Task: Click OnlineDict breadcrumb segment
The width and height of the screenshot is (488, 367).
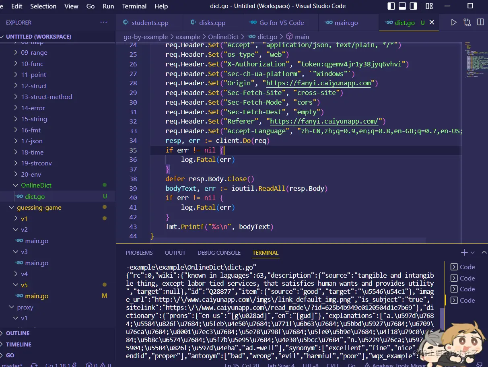Action: point(223,37)
